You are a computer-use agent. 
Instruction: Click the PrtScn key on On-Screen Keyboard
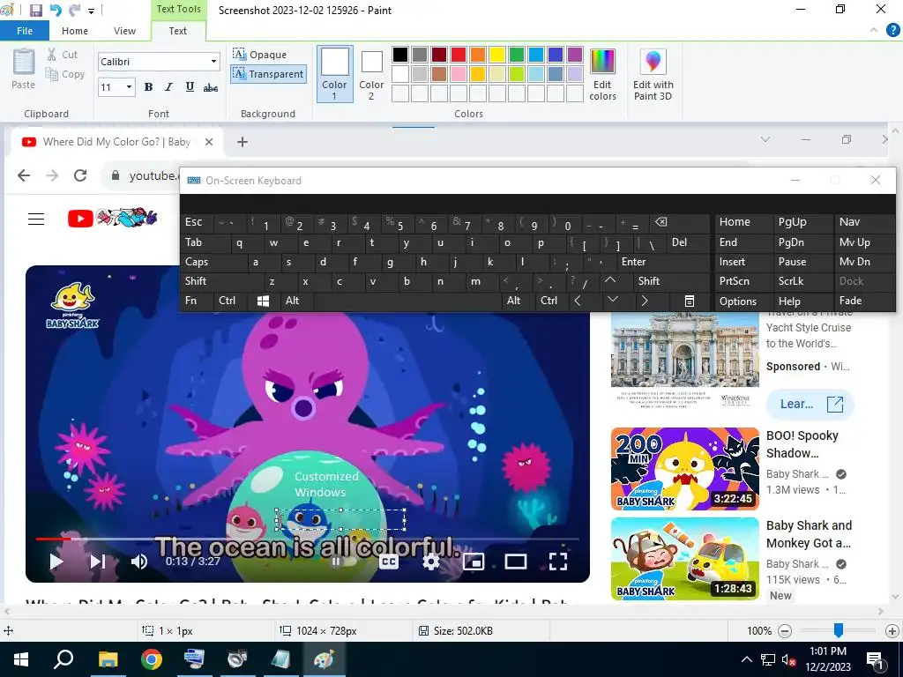(743, 281)
